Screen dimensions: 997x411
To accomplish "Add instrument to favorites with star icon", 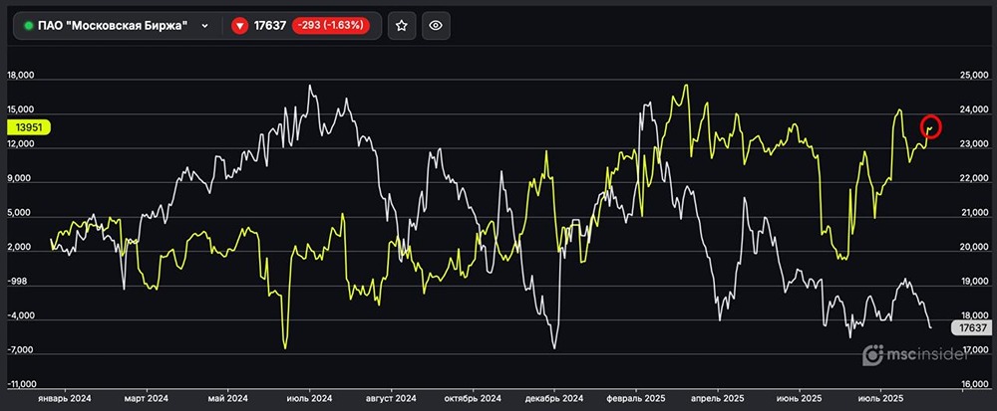I will (401, 25).
